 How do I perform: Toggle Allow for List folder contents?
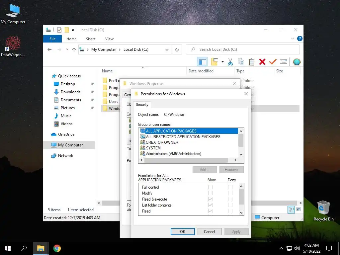(x=210, y=205)
